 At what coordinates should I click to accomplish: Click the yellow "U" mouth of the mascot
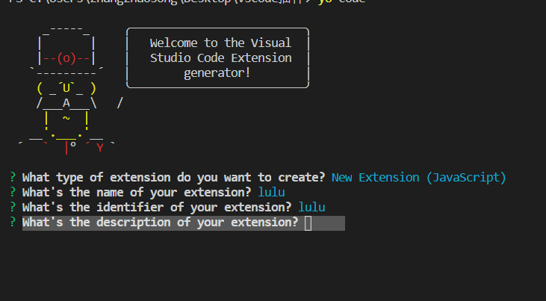pos(67,89)
